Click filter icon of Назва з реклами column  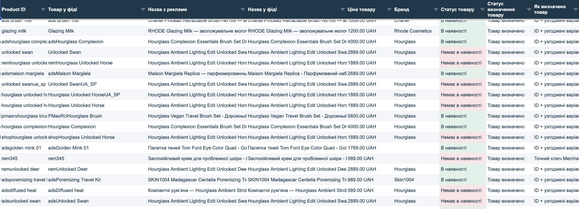[243, 10]
